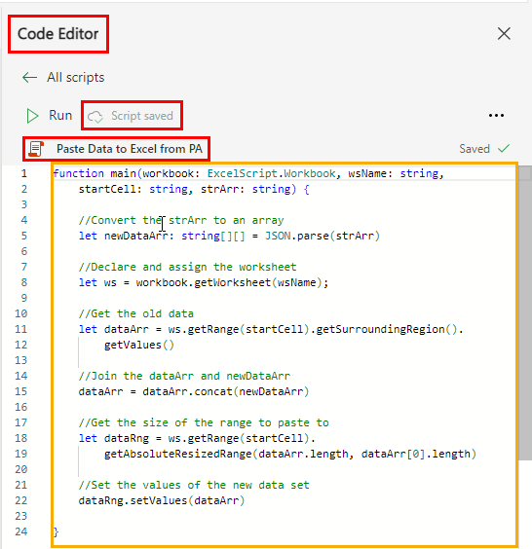Click the code editor vertical scrollbar
The image size is (532, 549).
click(x=525, y=313)
